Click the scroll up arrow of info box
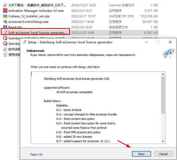This screenshot has width=177, height=160. pos(163,74)
